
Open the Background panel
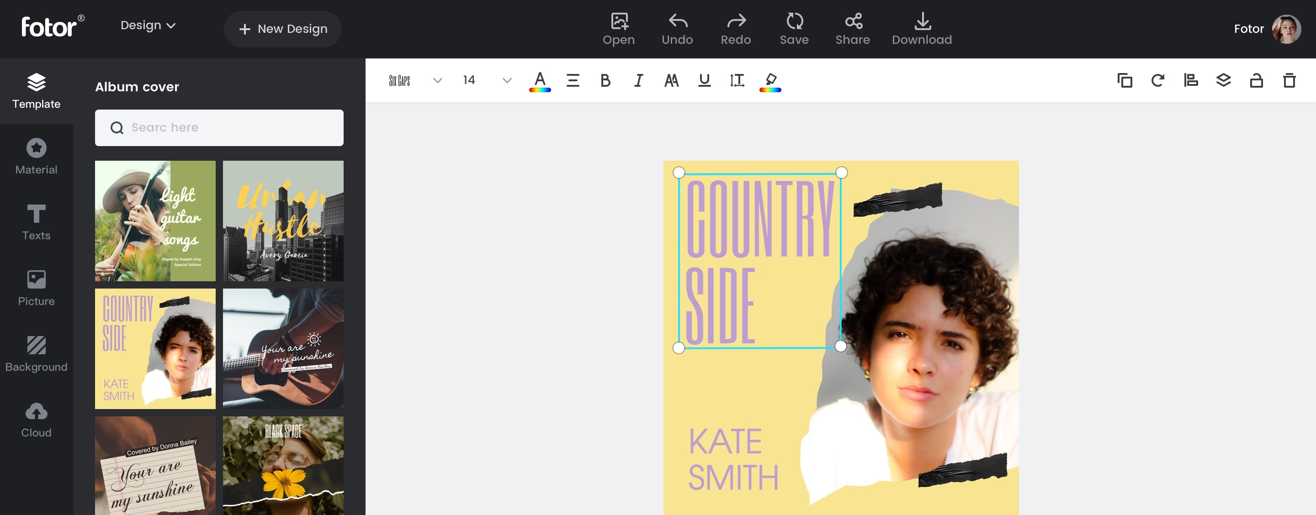(x=36, y=354)
